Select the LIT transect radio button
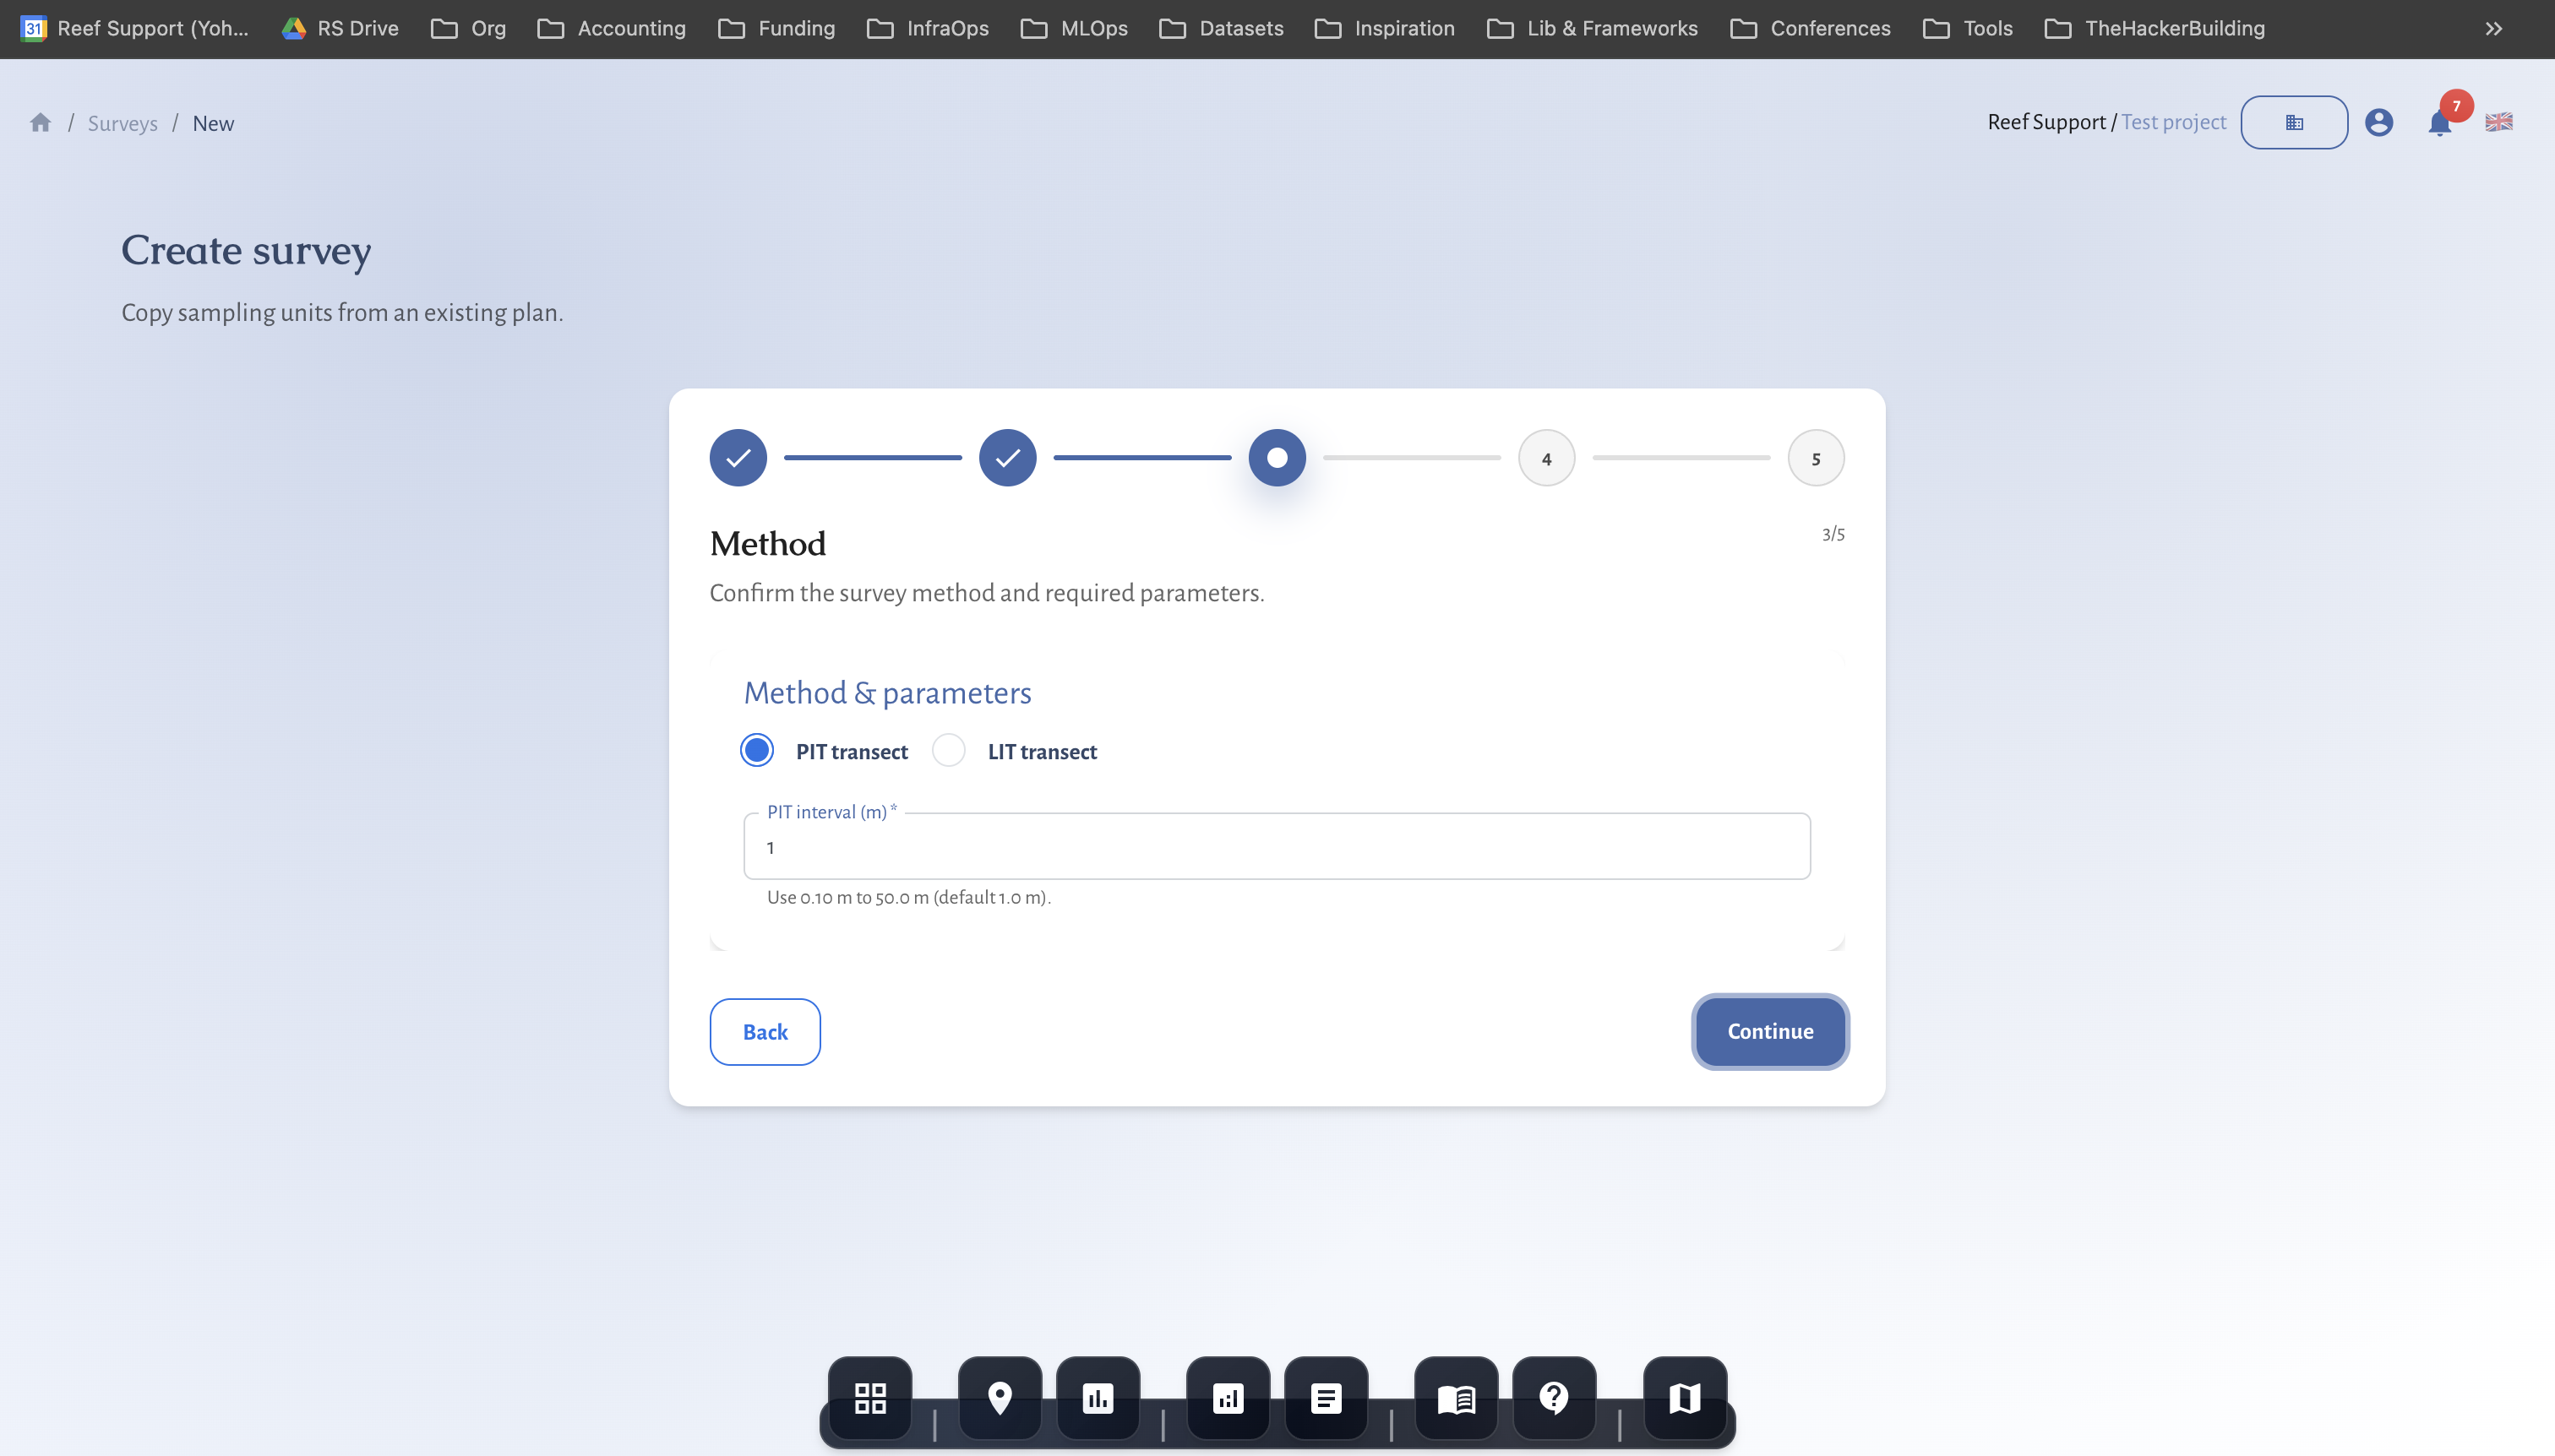 coord(947,750)
